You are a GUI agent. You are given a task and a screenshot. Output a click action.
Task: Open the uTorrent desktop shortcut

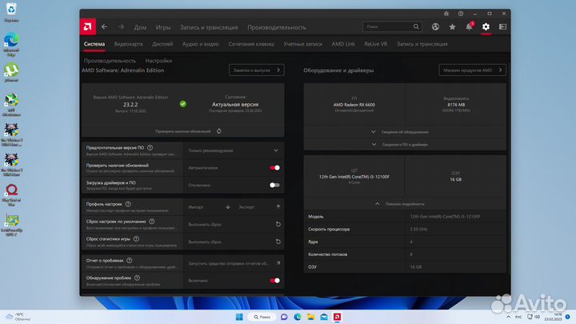(x=11, y=72)
